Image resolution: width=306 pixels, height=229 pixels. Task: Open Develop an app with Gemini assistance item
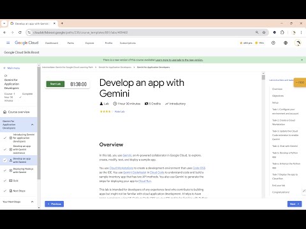[x=19, y=149]
